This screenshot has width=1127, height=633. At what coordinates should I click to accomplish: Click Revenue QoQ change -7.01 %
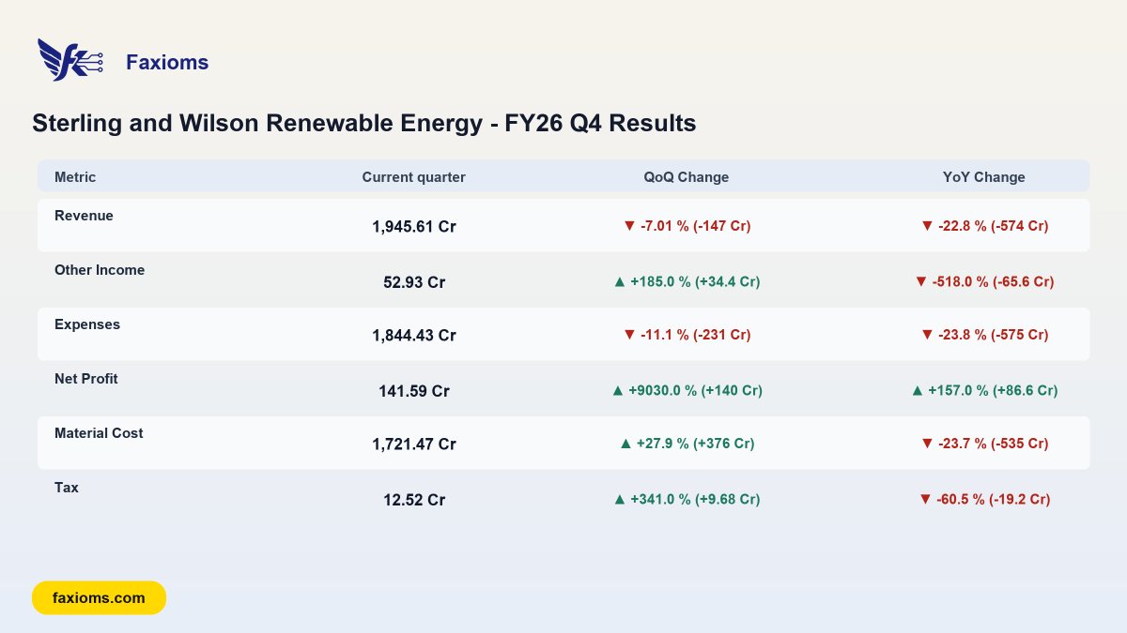687,226
